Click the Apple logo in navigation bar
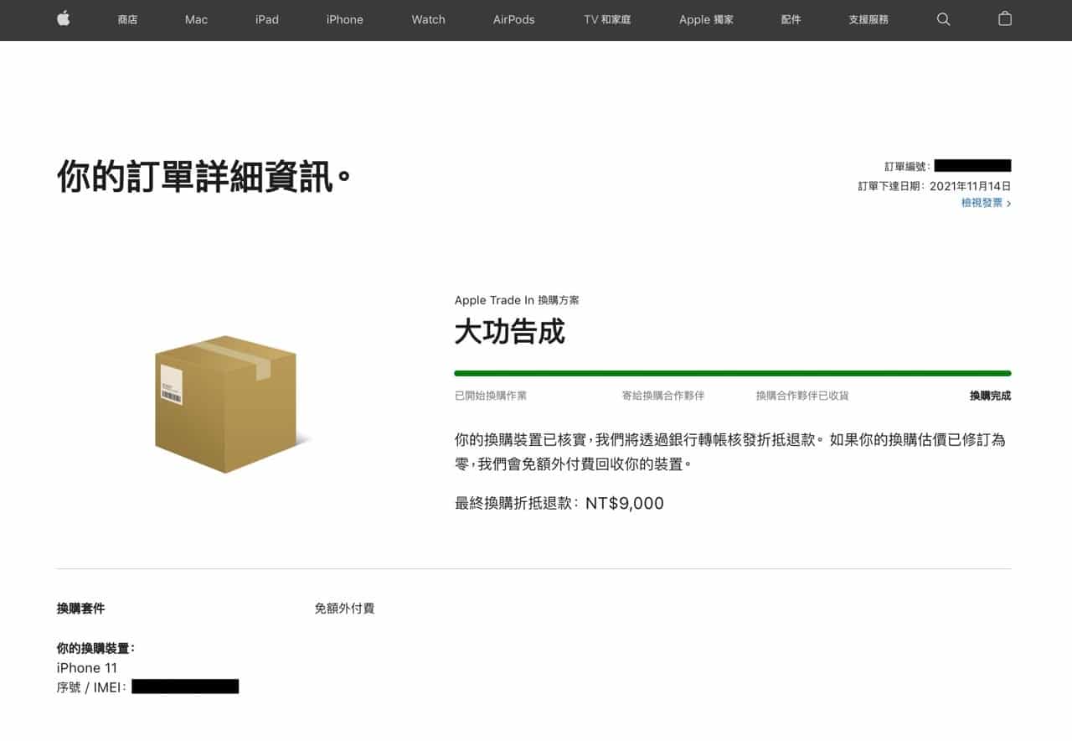This screenshot has height=741, width=1072. tap(64, 18)
